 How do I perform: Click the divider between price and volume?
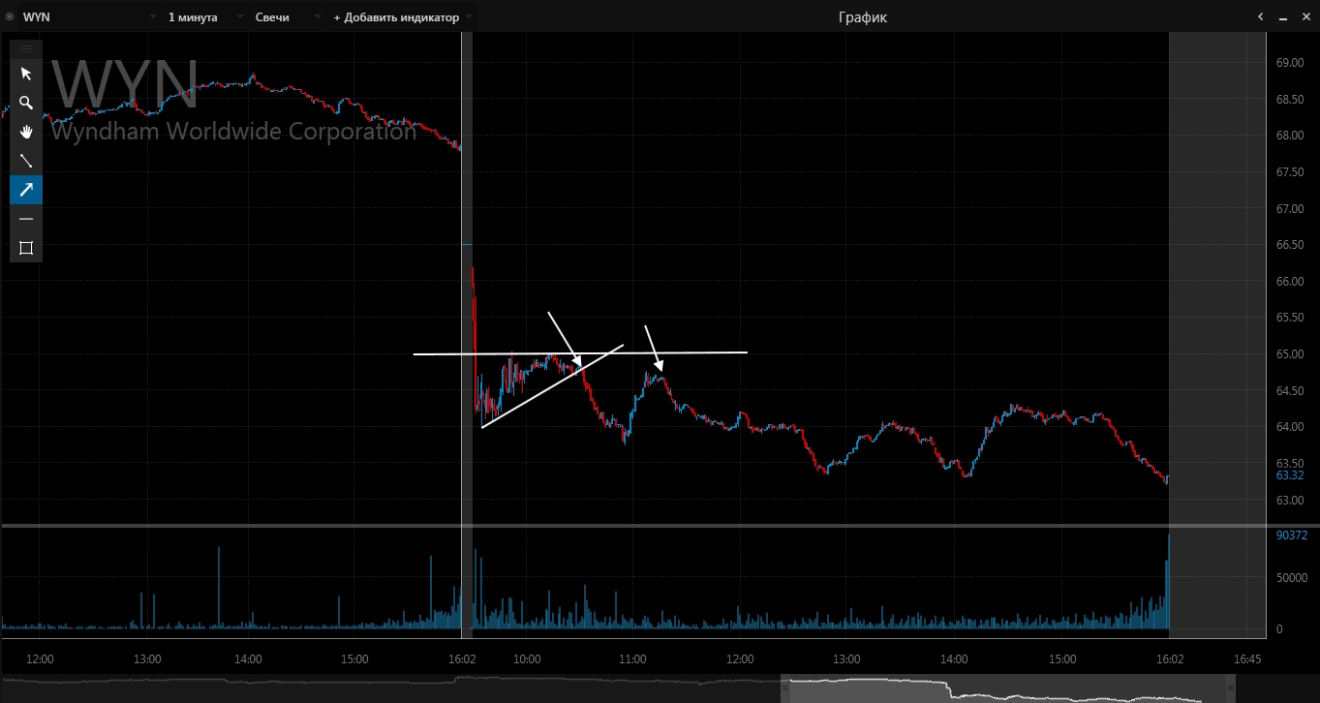point(659,526)
